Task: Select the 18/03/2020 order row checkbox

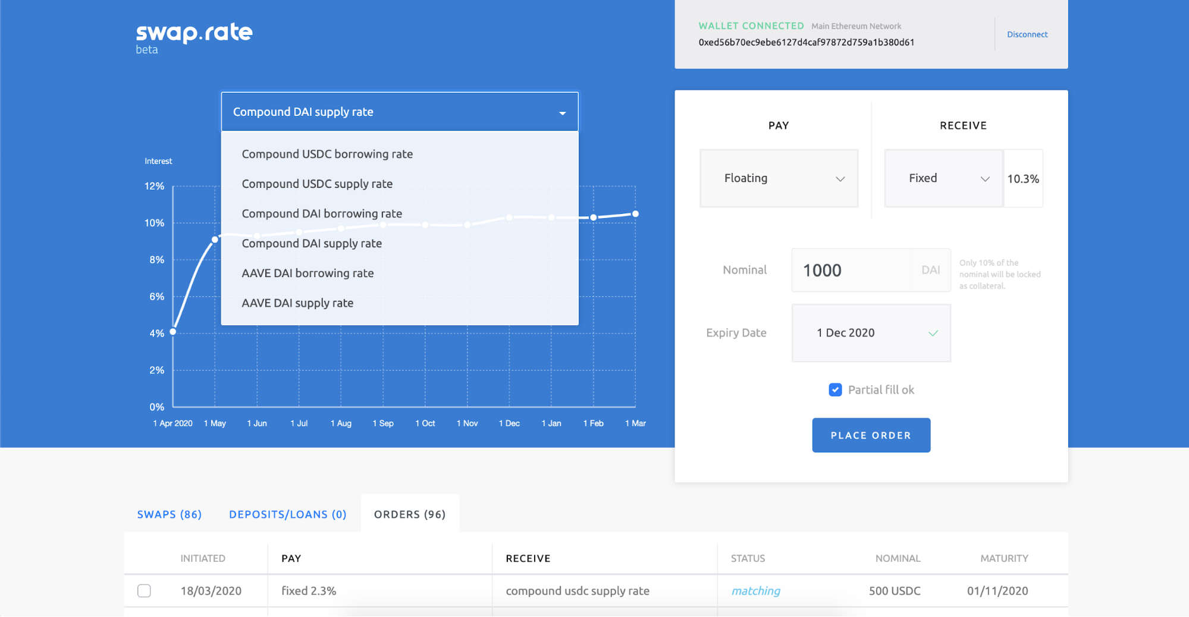Action: pyautogui.click(x=144, y=591)
